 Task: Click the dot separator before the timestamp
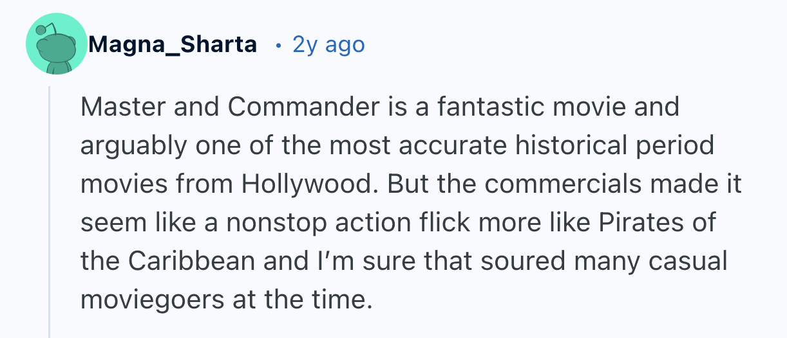[278, 46]
